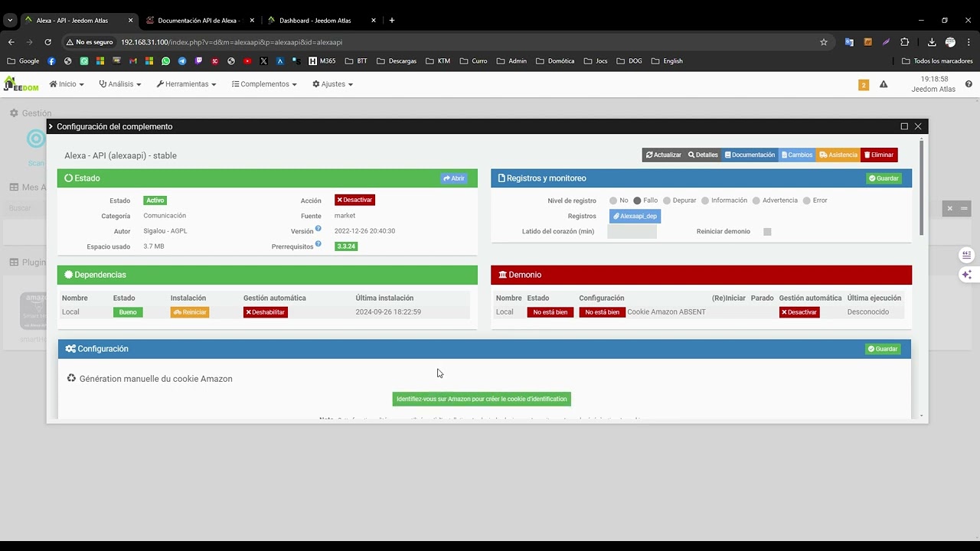Open the Descargas bookmarks folder
Screen dimensions: 980x551
396,61
